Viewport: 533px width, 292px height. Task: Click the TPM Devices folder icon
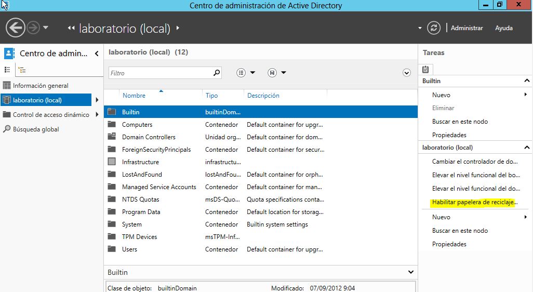(112, 236)
